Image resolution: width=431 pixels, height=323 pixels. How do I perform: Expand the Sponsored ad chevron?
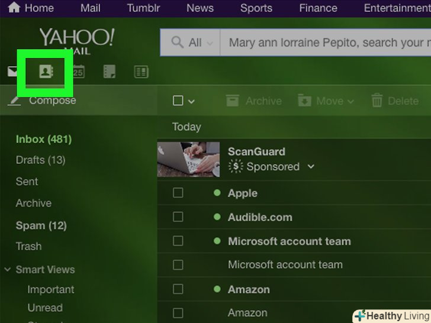point(311,166)
